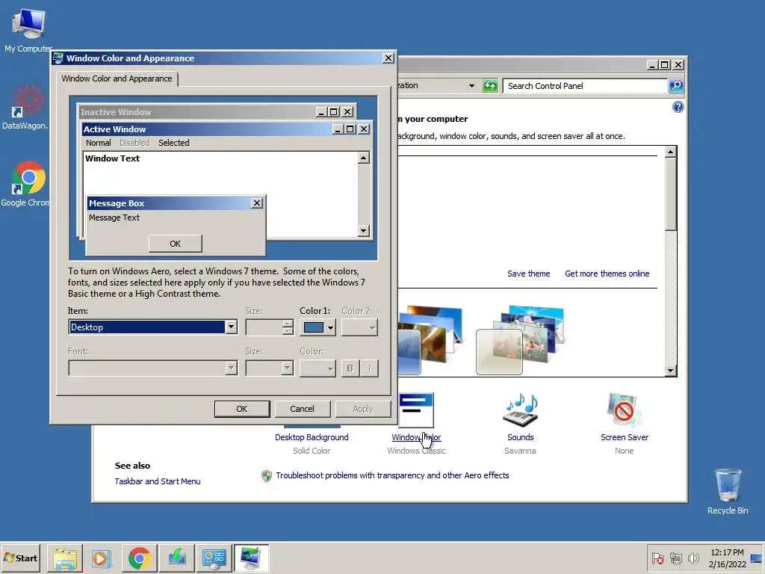Click the Window Color link text

[416, 437]
